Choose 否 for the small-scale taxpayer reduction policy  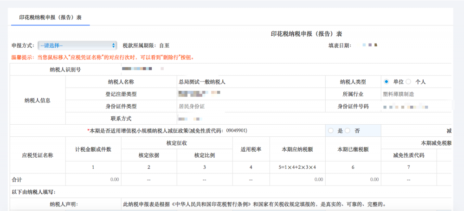[x=348, y=131]
